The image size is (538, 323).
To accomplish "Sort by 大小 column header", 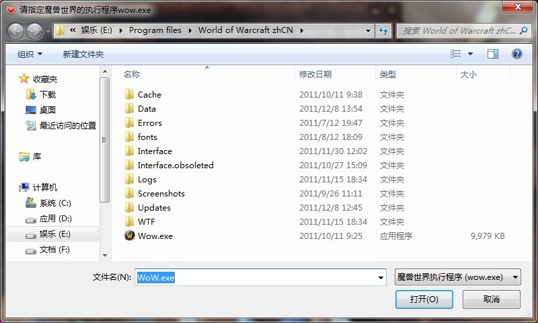I will (468, 74).
